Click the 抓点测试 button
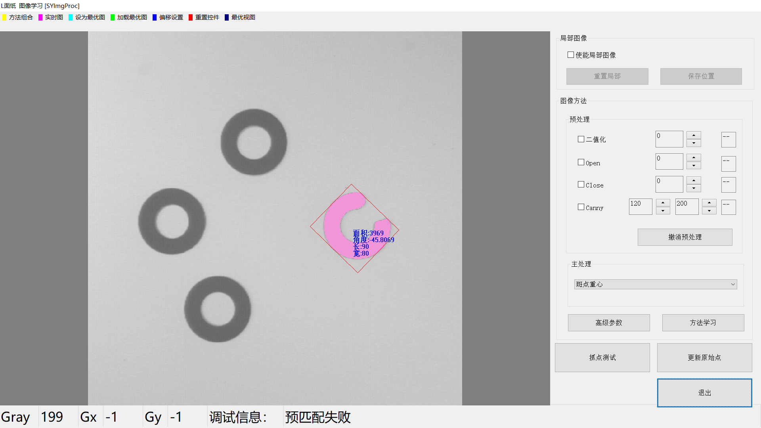761x428 pixels. point(602,357)
